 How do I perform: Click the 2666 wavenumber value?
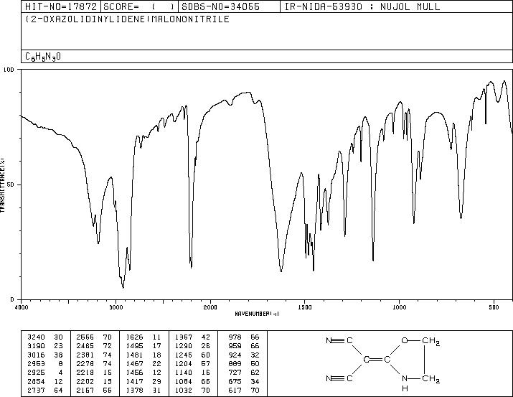pos(85,337)
